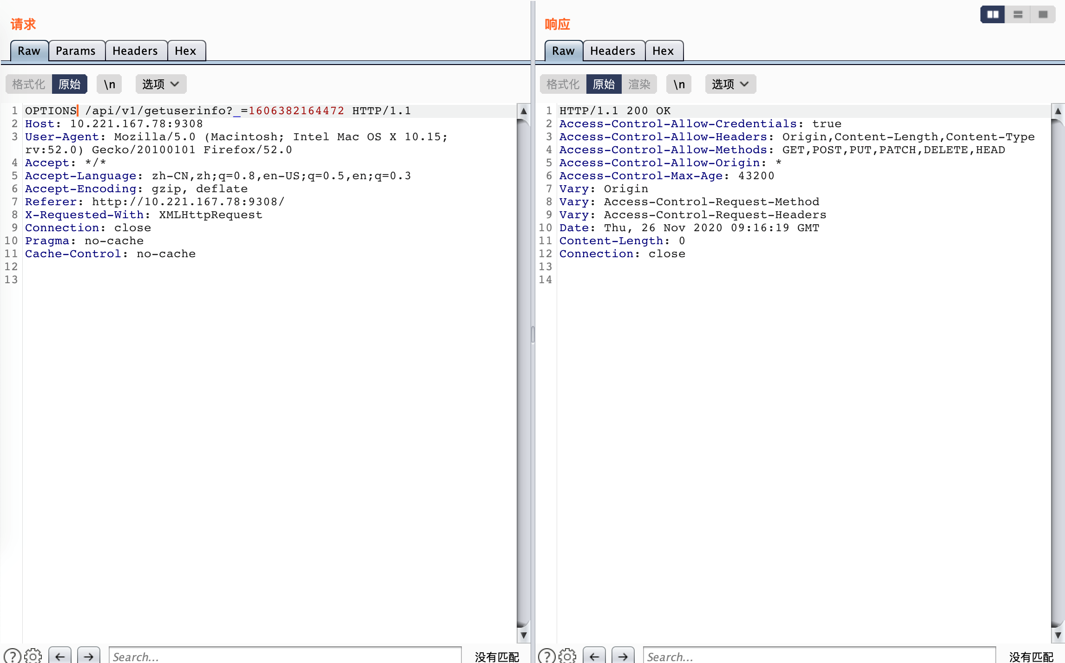Image resolution: width=1065 pixels, height=663 pixels.
Task: Toggle response 原始 (raw) view
Action: [604, 84]
